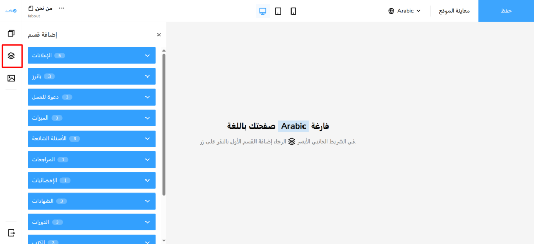The width and height of the screenshot is (534, 244).
Task: Click the حفظ save button
Action: pyautogui.click(x=506, y=11)
